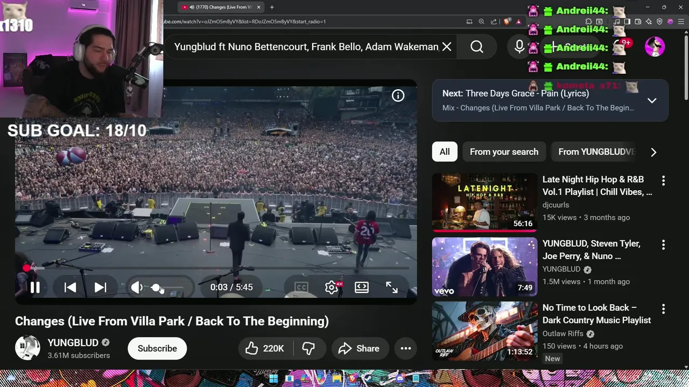
Task: Dislike the Changes video
Action: [308, 348]
